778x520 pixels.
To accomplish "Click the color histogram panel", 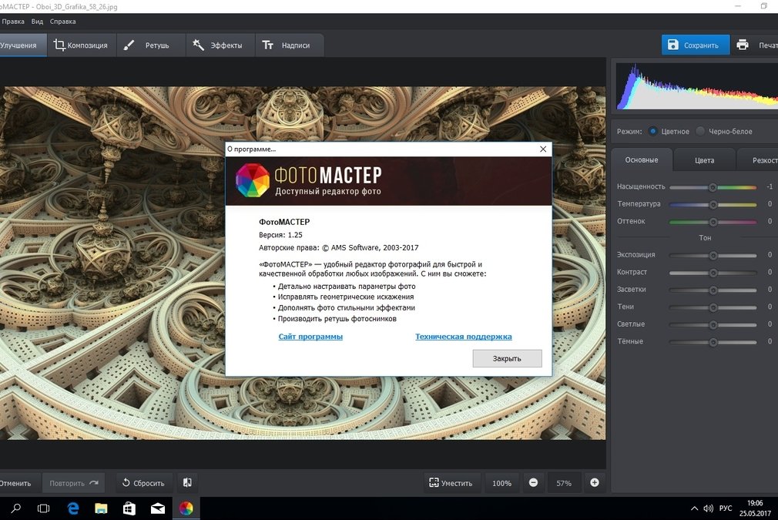I will tap(696, 86).
